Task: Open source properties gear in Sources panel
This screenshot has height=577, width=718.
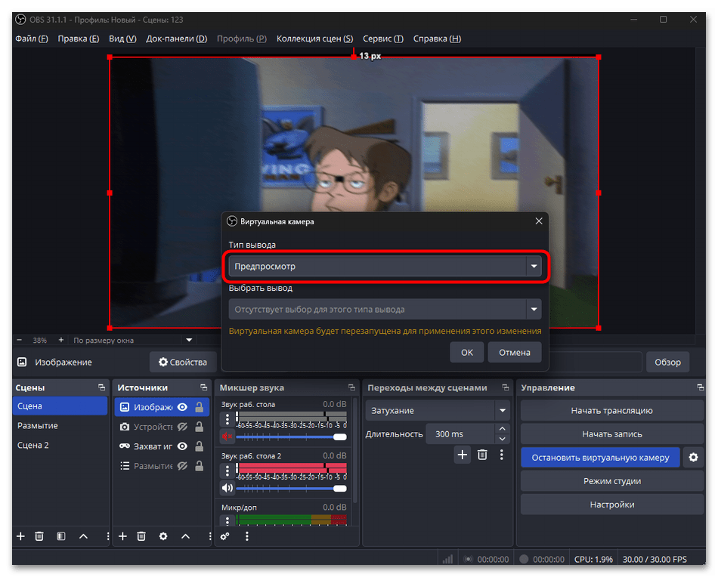Action: pos(163,535)
